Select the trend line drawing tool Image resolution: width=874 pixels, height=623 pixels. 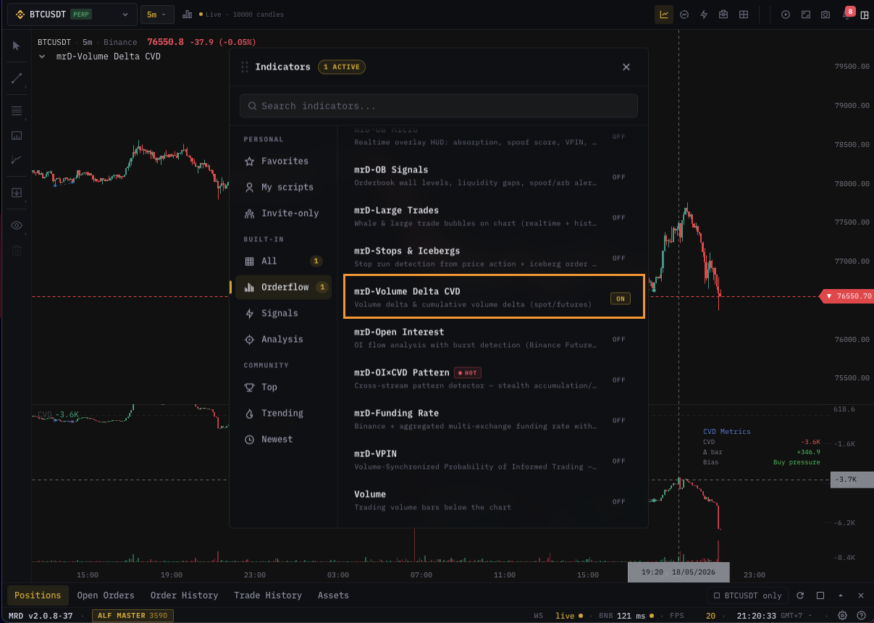(x=16, y=78)
